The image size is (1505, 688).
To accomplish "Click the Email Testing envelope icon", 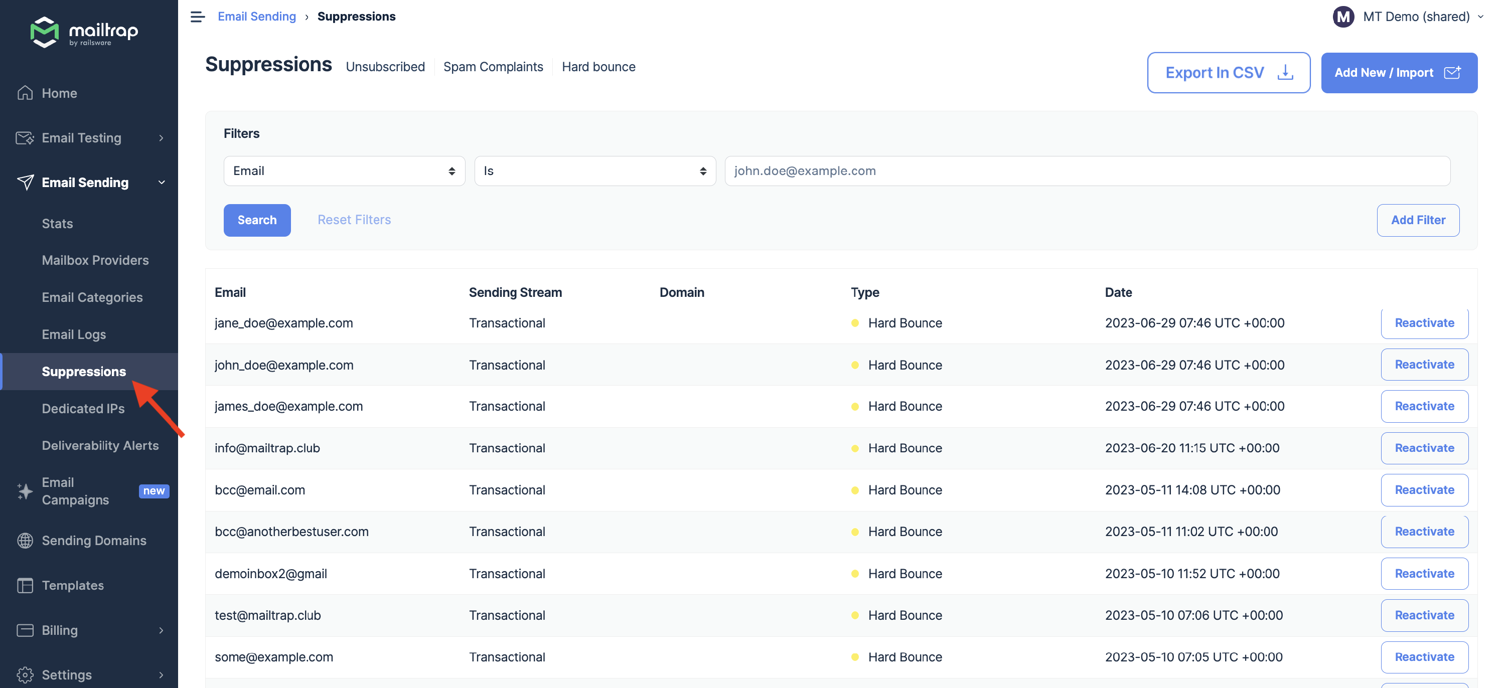I will pyautogui.click(x=25, y=138).
